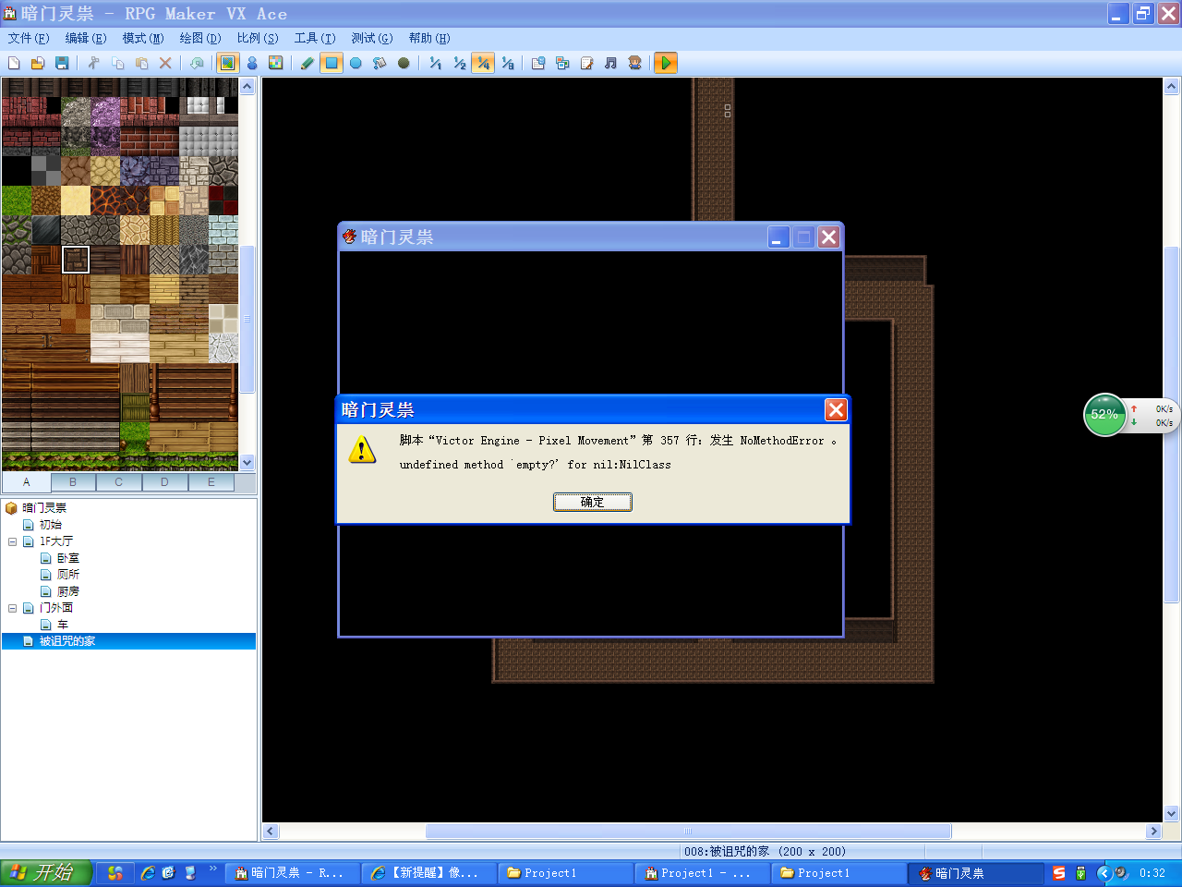Select the Pencil drawing tool
1182x887 pixels.
pyautogui.click(x=308, y=63)
